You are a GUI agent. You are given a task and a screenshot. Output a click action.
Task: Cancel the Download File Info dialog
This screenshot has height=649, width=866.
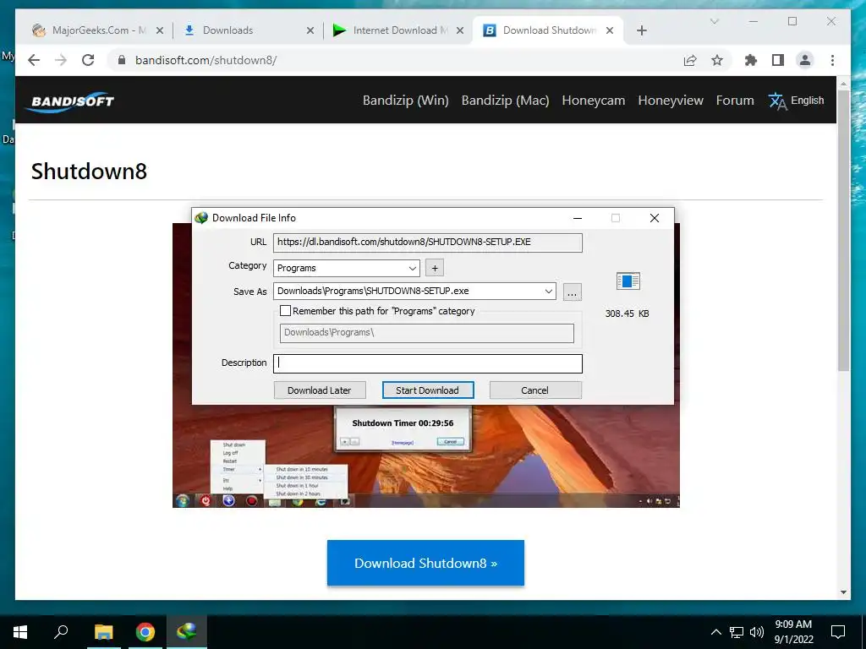click(534, 390)
